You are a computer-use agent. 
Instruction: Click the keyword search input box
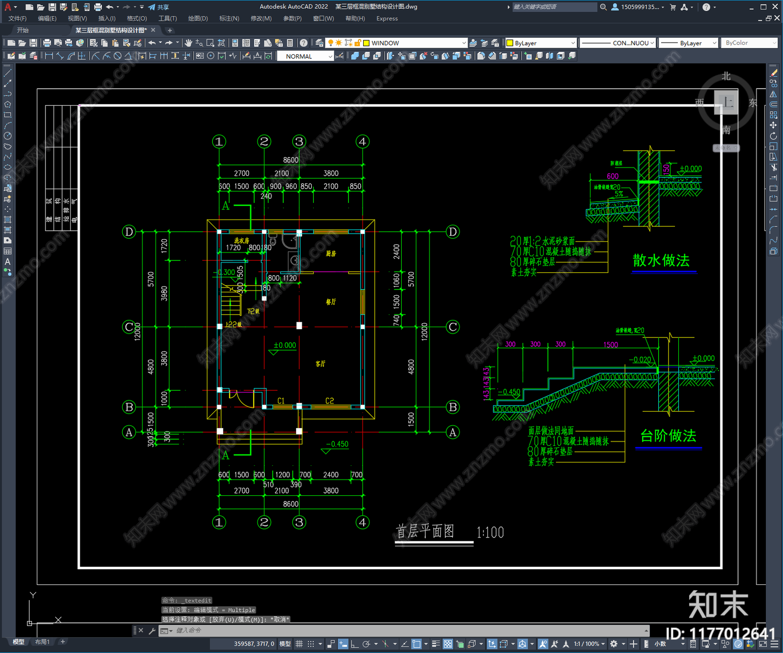click(554, 7)
